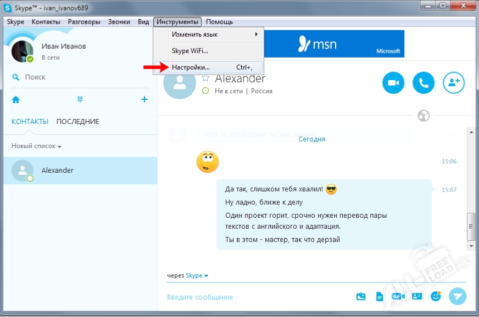Click the Skype WiFi... menu entry
Screen dimensions: 479x317
[x=190, y=50]
